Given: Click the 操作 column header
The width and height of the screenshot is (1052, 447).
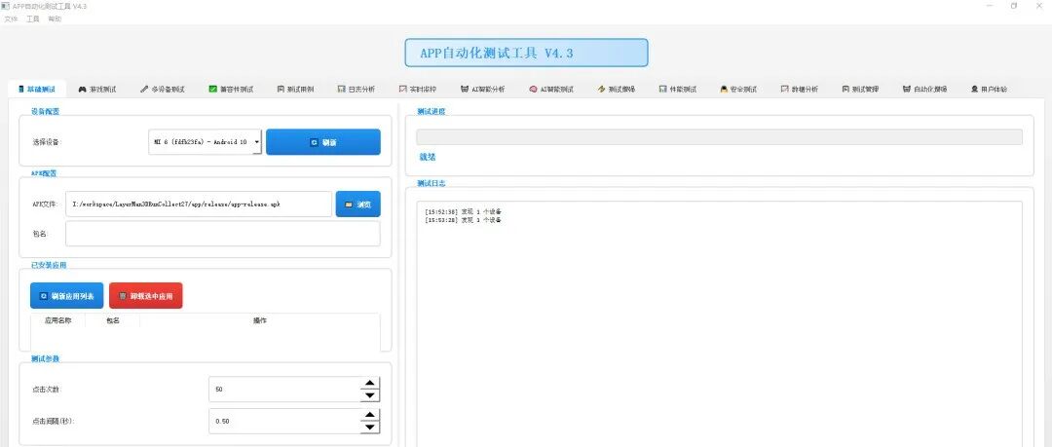Looking at the screenshot, I should pyautogui.click(x=260, y=320).
